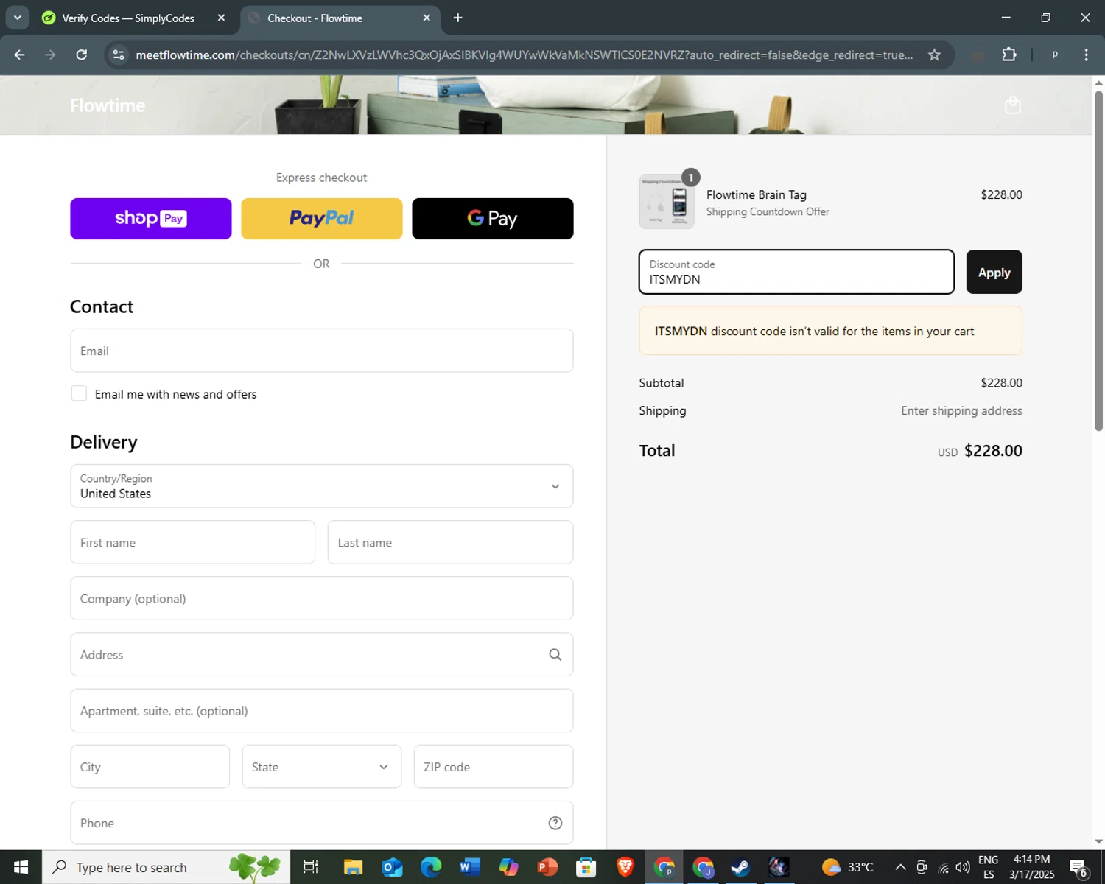This screenshot has width=1105, height=884.
Task: Click the Company (optional) field
Action: [x=322, y=598]
